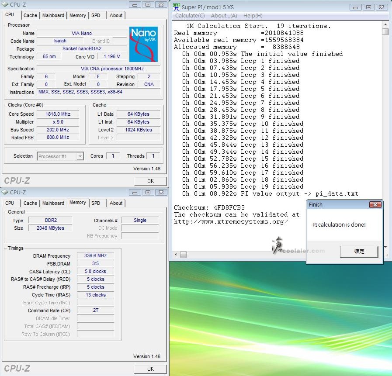Click the xtremesystems.org URL in Super PI output

coord(231,221)
